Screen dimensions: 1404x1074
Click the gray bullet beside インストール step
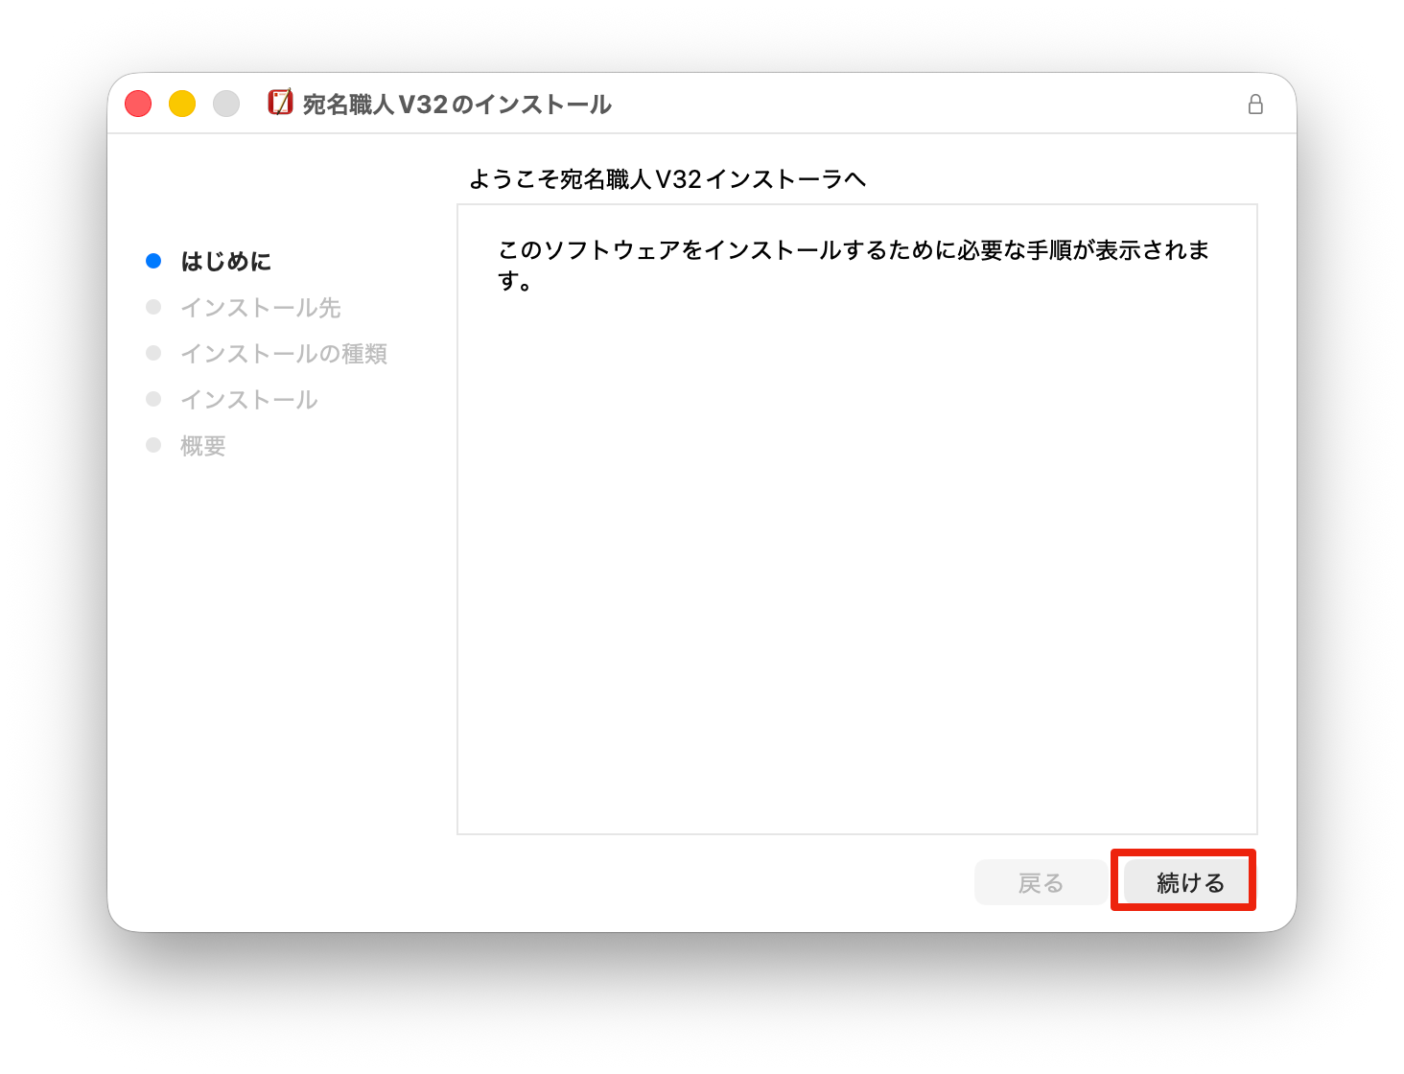click(153, 399)
